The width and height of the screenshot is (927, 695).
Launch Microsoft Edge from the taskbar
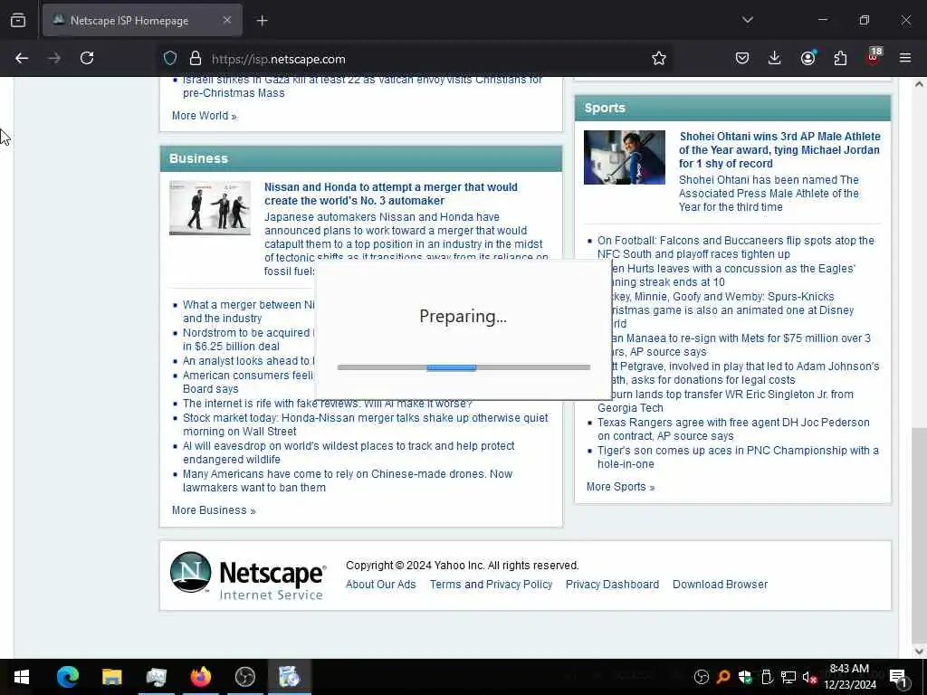point(67,677)
